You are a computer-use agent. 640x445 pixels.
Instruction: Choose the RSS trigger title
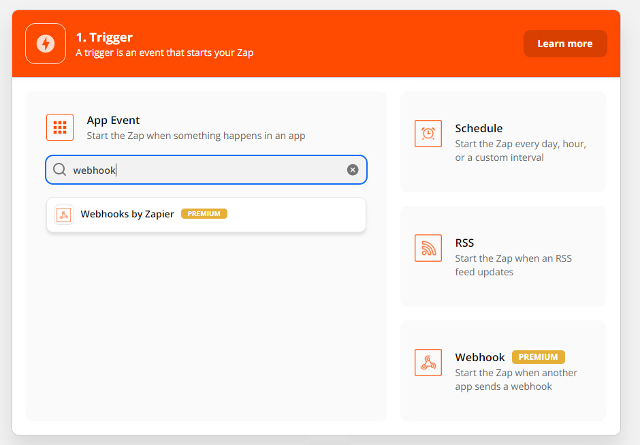point(464,243)
